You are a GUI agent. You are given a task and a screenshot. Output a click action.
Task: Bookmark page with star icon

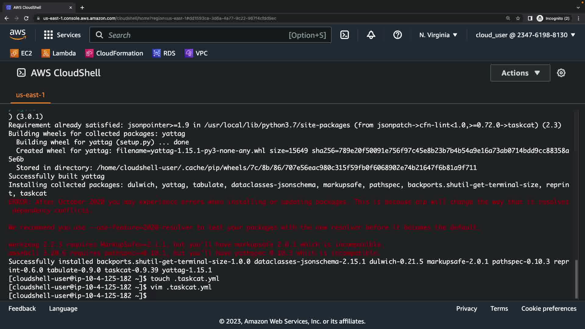pos(518,18)
